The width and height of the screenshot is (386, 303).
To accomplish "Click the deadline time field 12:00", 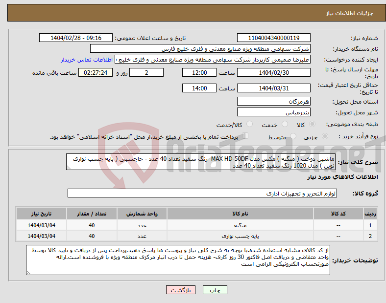I will click(x=199, y=73).
